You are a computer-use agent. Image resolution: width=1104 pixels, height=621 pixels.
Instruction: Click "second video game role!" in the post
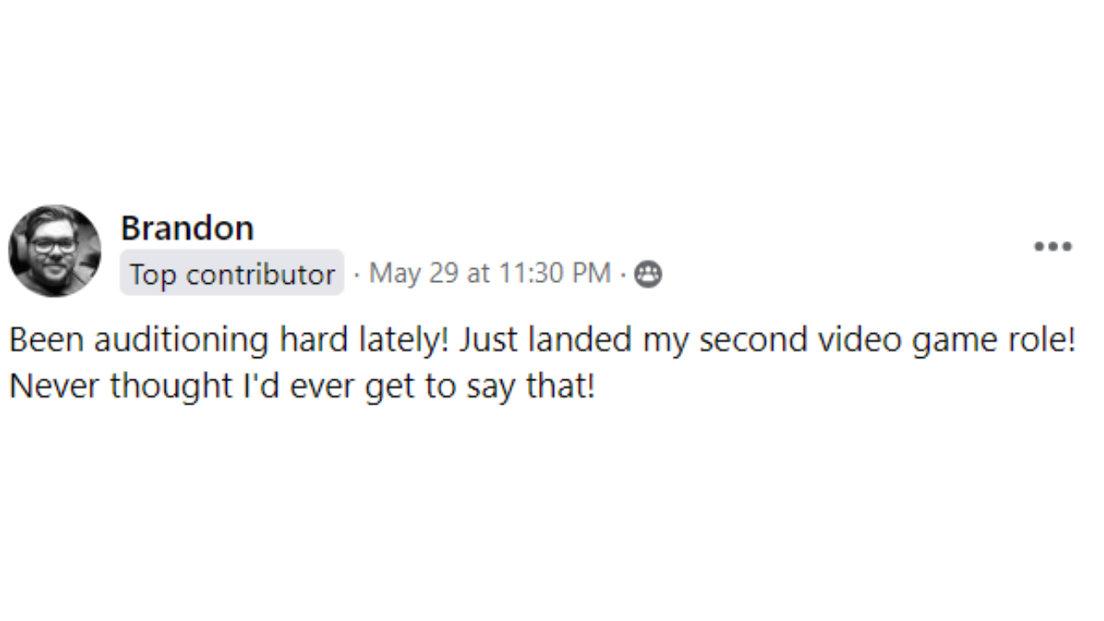[888, 340]
